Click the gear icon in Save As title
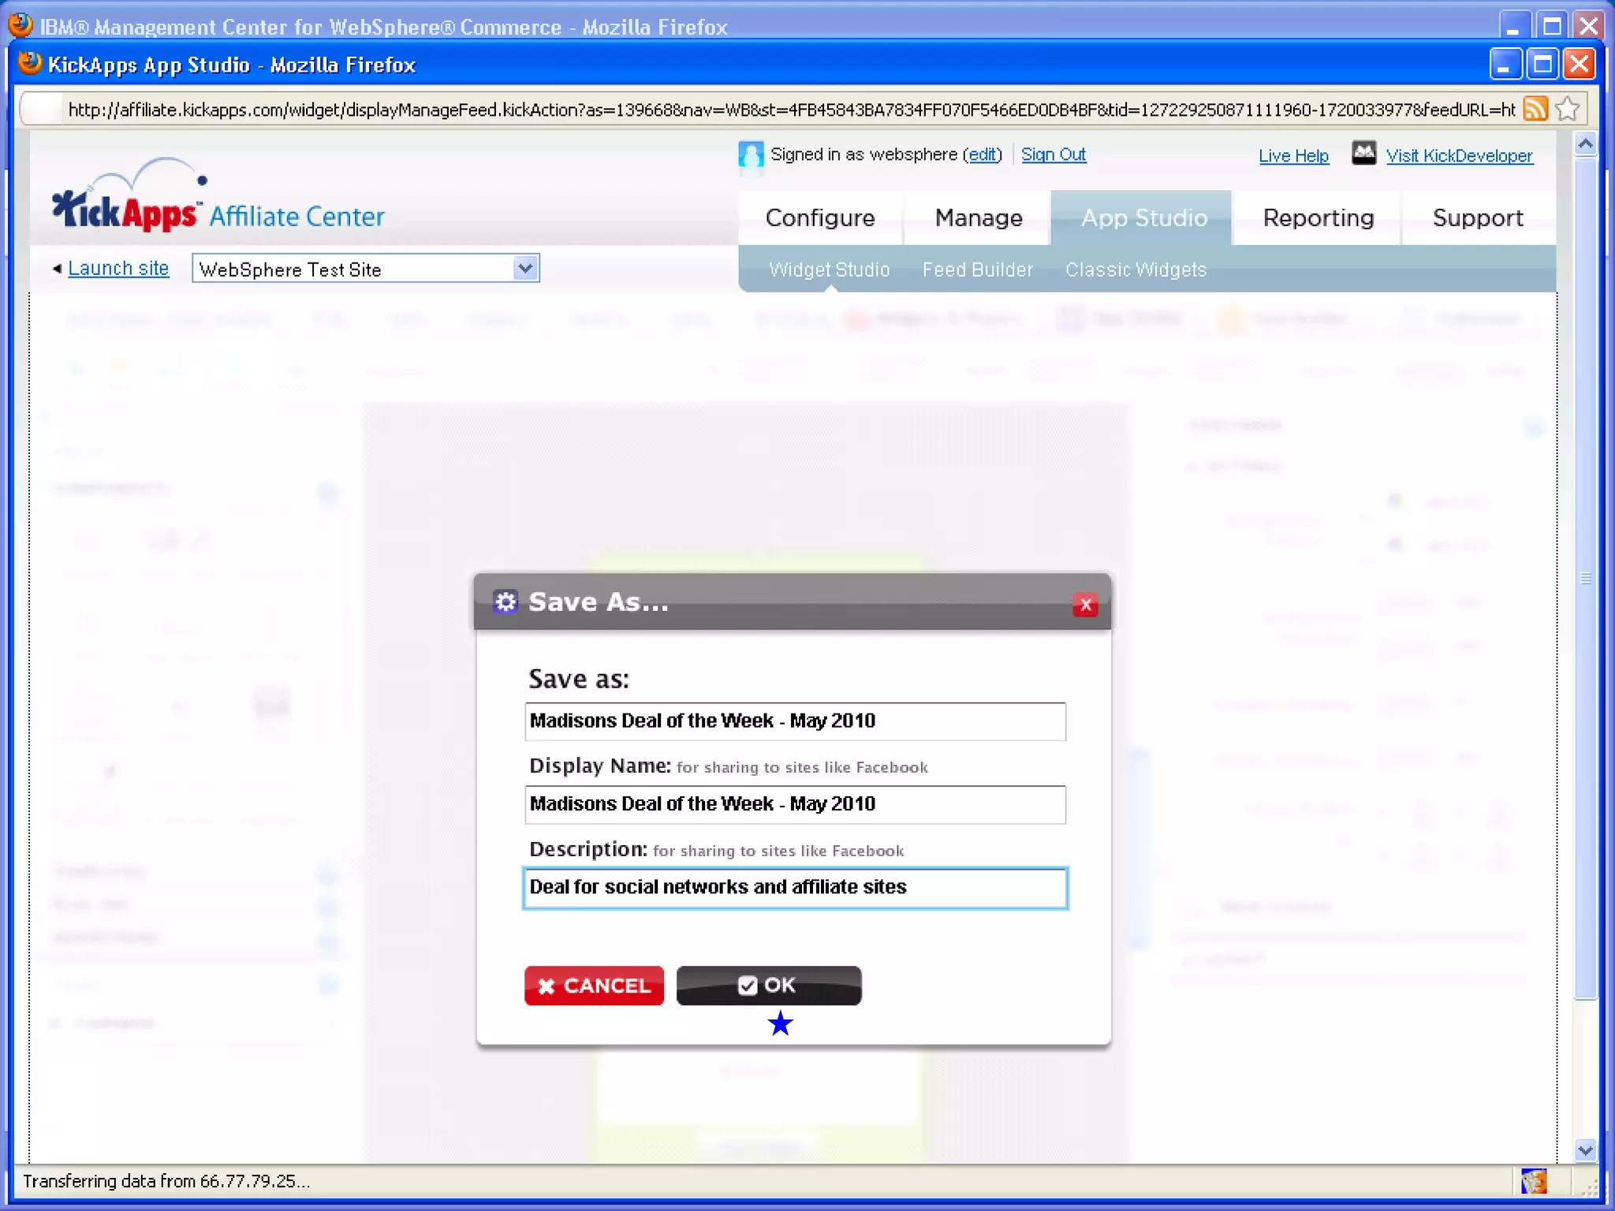 click(505, 602)
